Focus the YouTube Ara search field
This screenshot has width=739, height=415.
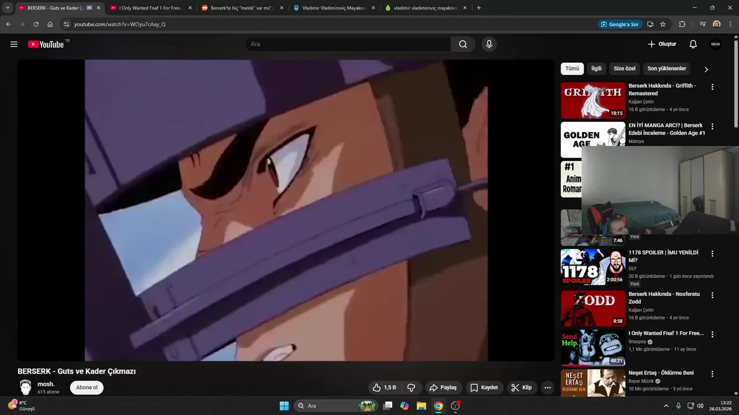348,44
